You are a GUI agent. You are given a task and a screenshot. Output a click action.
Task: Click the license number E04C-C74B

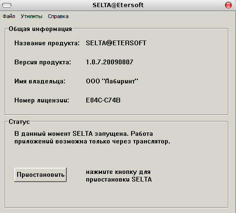103,100
